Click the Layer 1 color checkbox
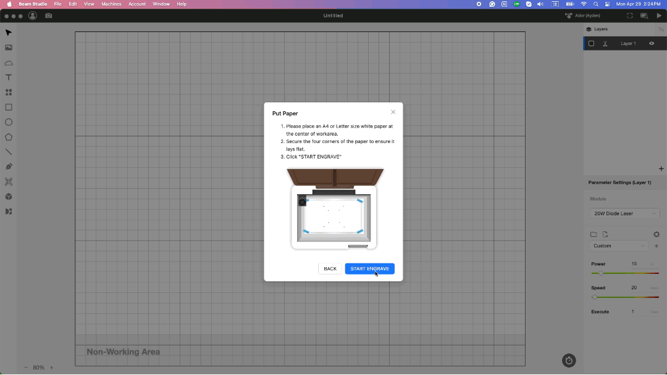This screenshot has width=667, height=375. click(591, 43)
